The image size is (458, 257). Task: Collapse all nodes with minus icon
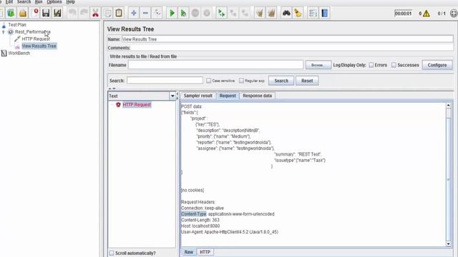click(145, 13)
